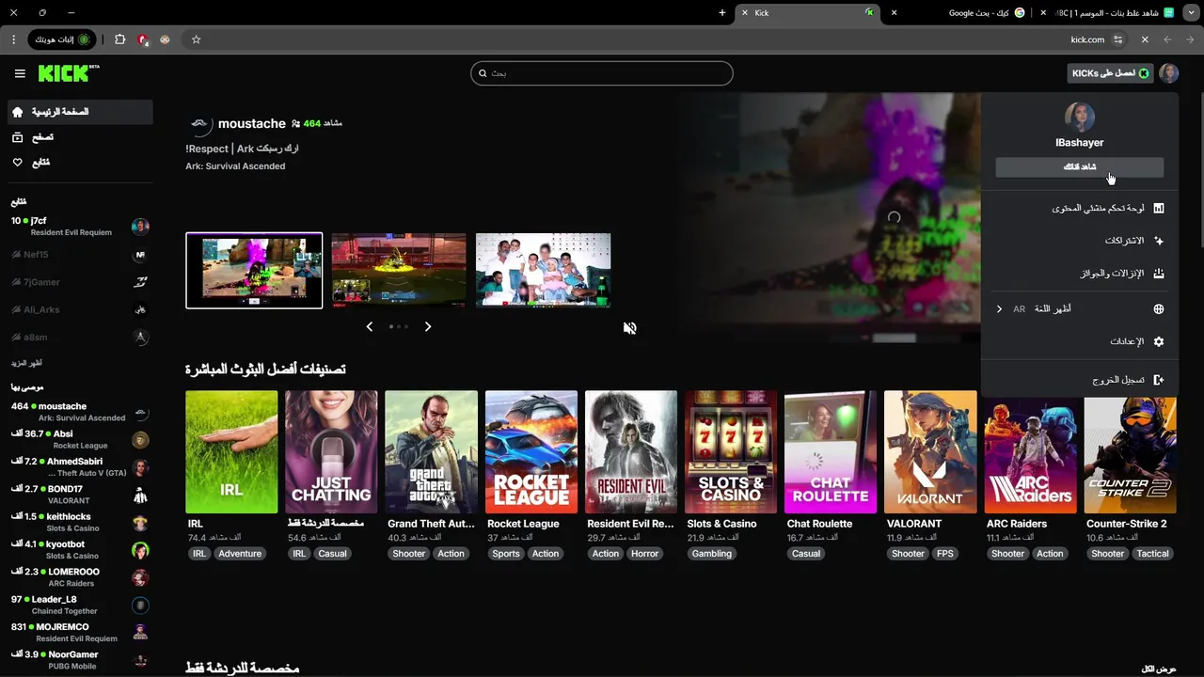Image resolution: width=1204 pixels, height=677 pixels.
Task: Open achievements and rewards menu entry
Action: pos(1079,274)
